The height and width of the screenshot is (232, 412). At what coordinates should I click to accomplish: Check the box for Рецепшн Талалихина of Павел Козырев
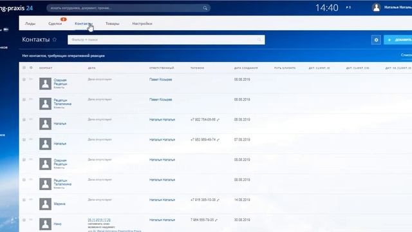click(x=24, y=99)
